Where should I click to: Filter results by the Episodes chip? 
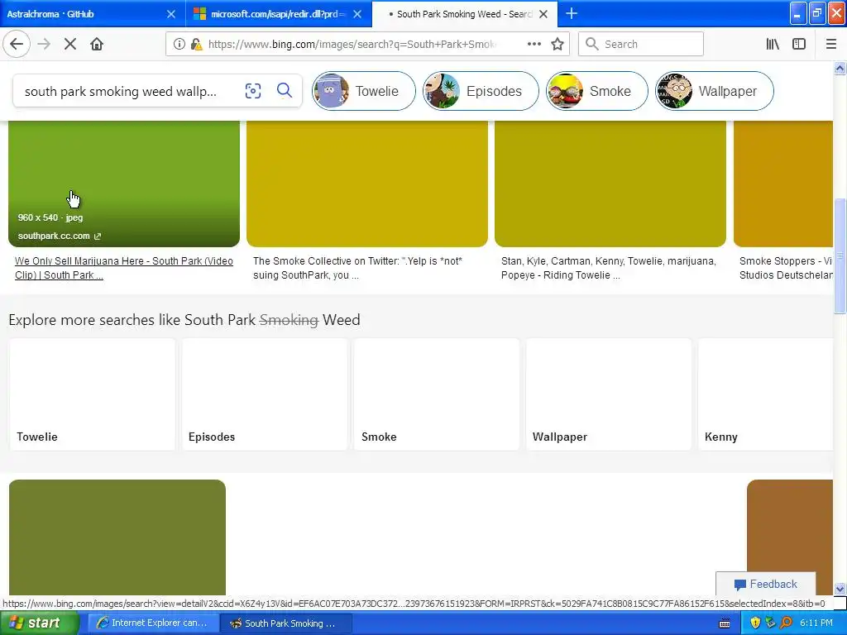pos(481,91)
